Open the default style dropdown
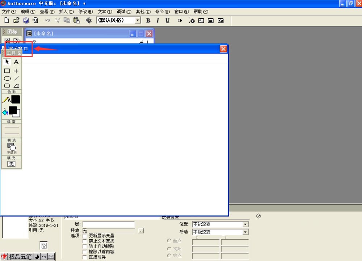The width and height of the screenshot is (362, 261). click(x=138, y=20)
